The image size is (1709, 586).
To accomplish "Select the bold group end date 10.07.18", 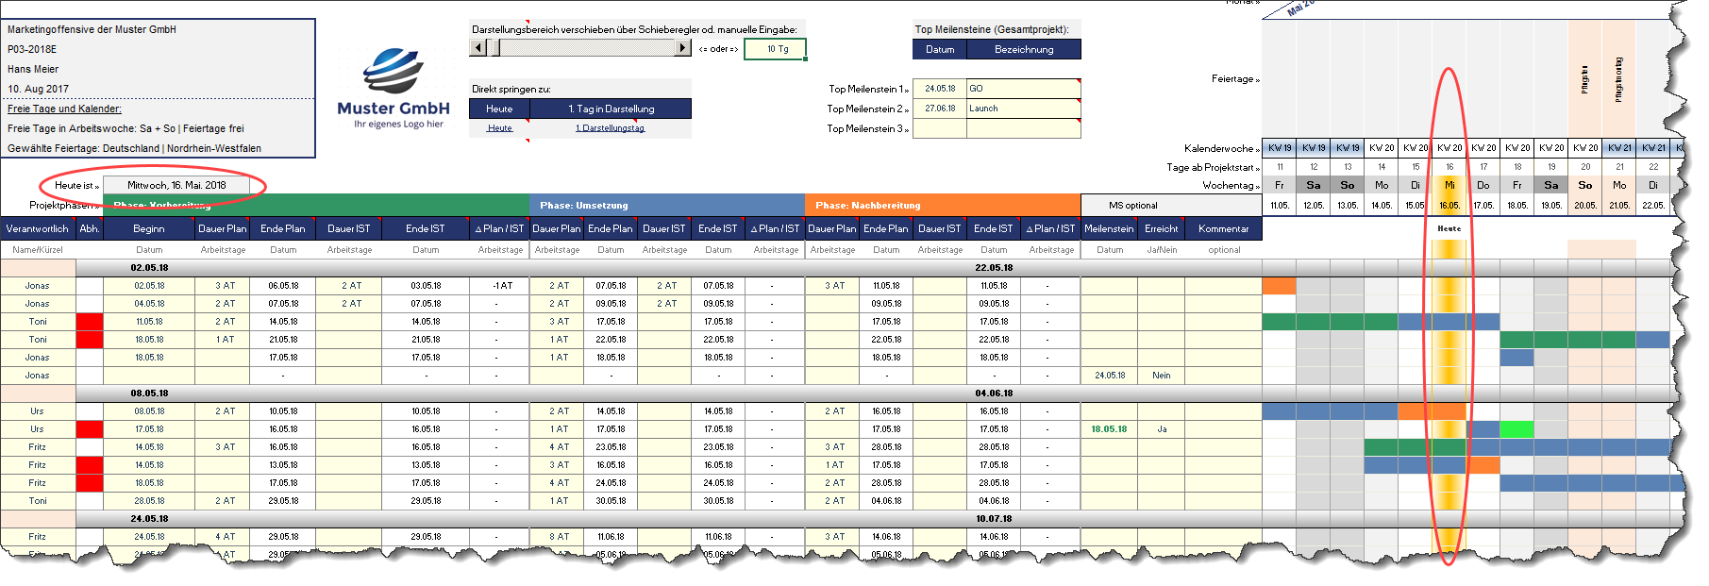I will pos(994,519).
